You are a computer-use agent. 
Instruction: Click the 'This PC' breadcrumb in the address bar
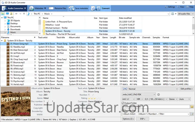tap(37, 14)
